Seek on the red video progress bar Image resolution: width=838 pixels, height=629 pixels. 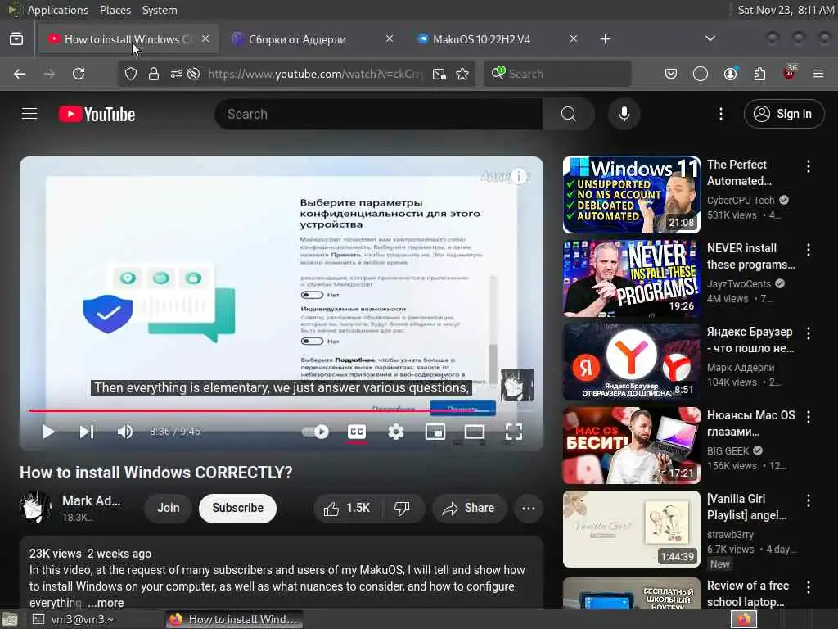tap(281, 411)
